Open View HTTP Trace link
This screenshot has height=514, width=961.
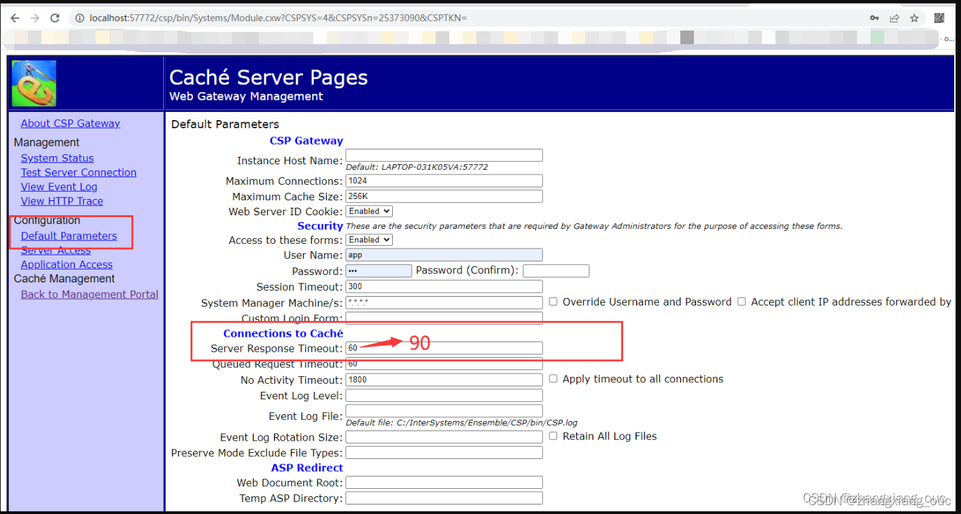pyautogui.click(x=62, y=201)
